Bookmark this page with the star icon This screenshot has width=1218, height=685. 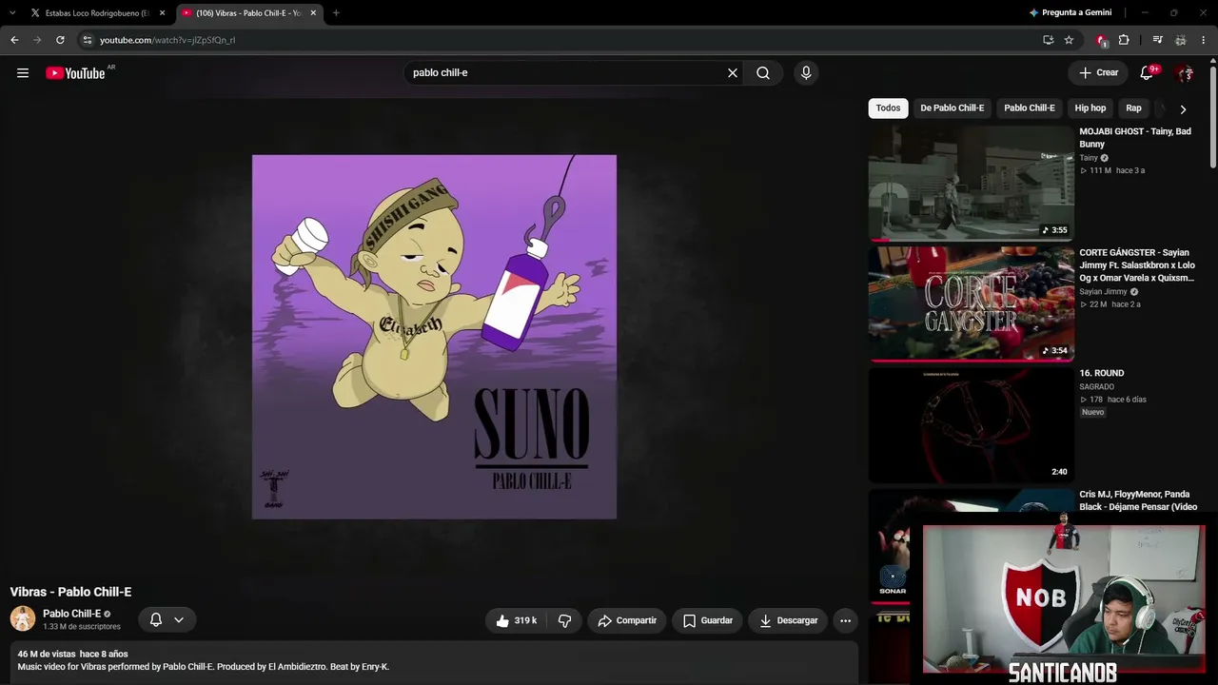click(1069, 40)
